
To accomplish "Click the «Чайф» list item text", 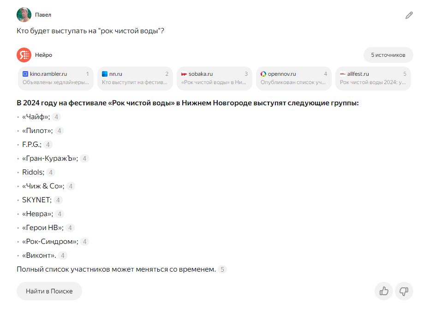I will 36,117.
